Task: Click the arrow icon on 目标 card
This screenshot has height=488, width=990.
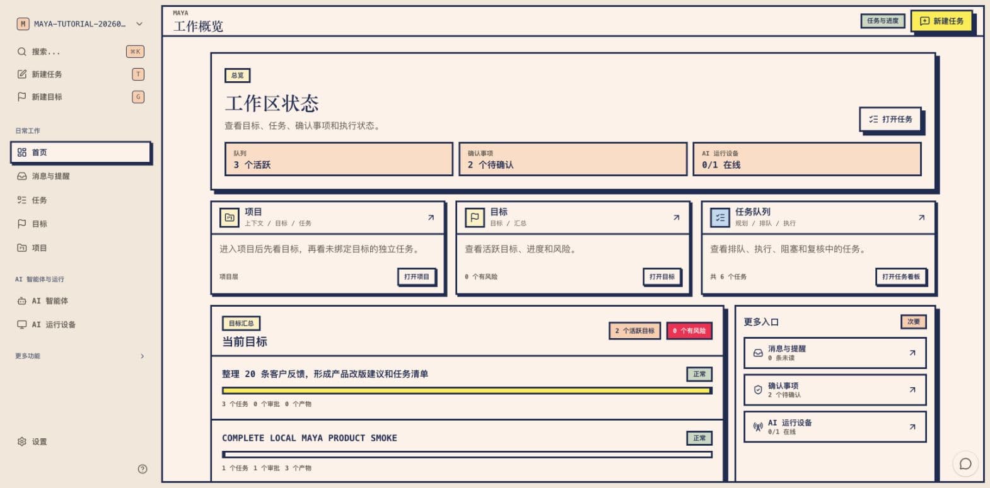Action: point(676,217)
